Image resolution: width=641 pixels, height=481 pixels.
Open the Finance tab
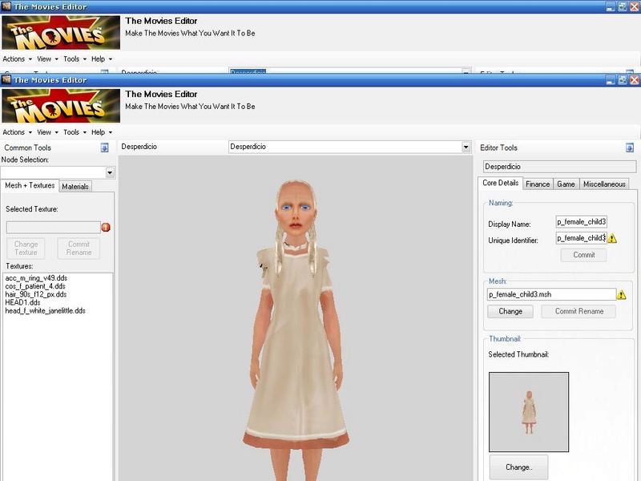[x=538, y=184]
